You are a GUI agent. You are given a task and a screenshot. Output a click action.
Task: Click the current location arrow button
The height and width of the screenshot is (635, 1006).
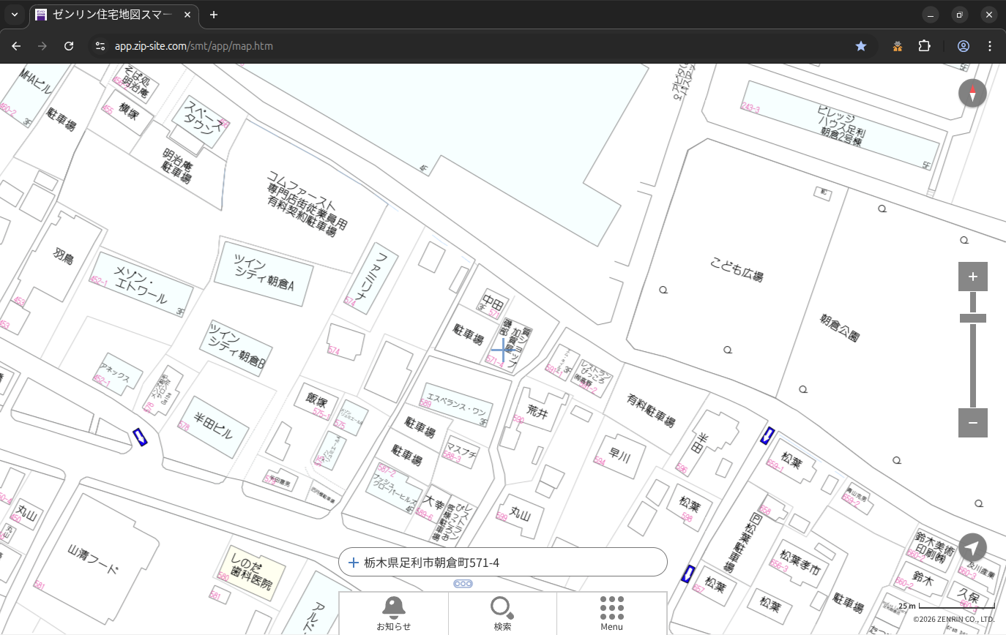pos(972,547)
